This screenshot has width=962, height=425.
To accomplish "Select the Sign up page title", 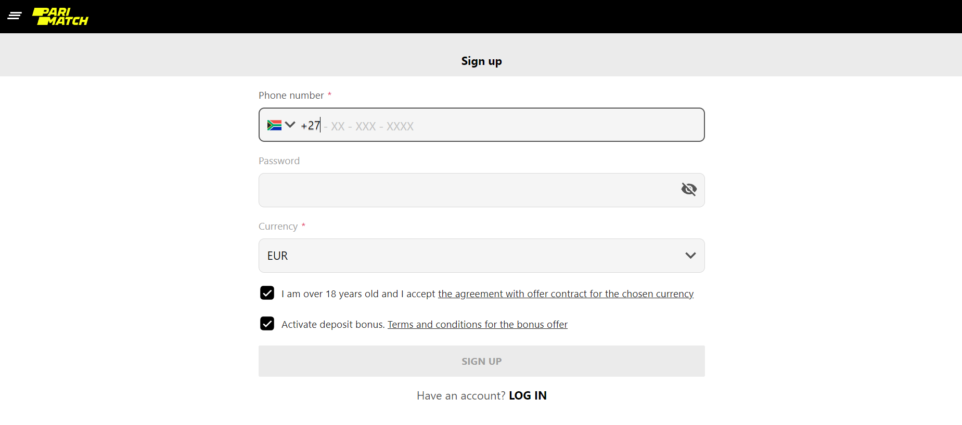I will [481, 61].
